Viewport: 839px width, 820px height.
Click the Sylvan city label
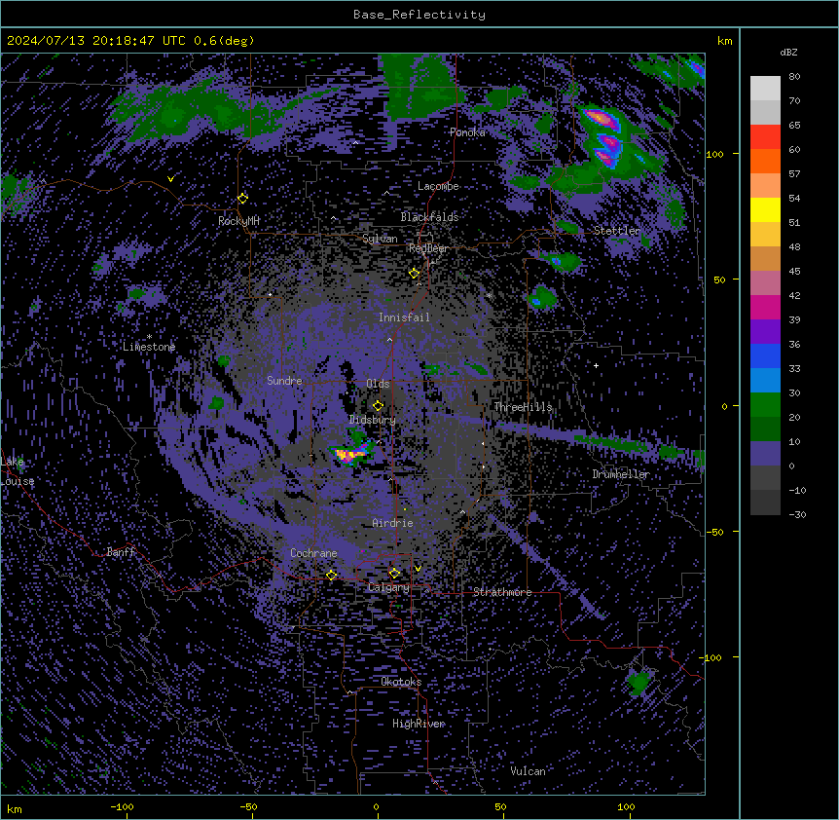point(380,239)
